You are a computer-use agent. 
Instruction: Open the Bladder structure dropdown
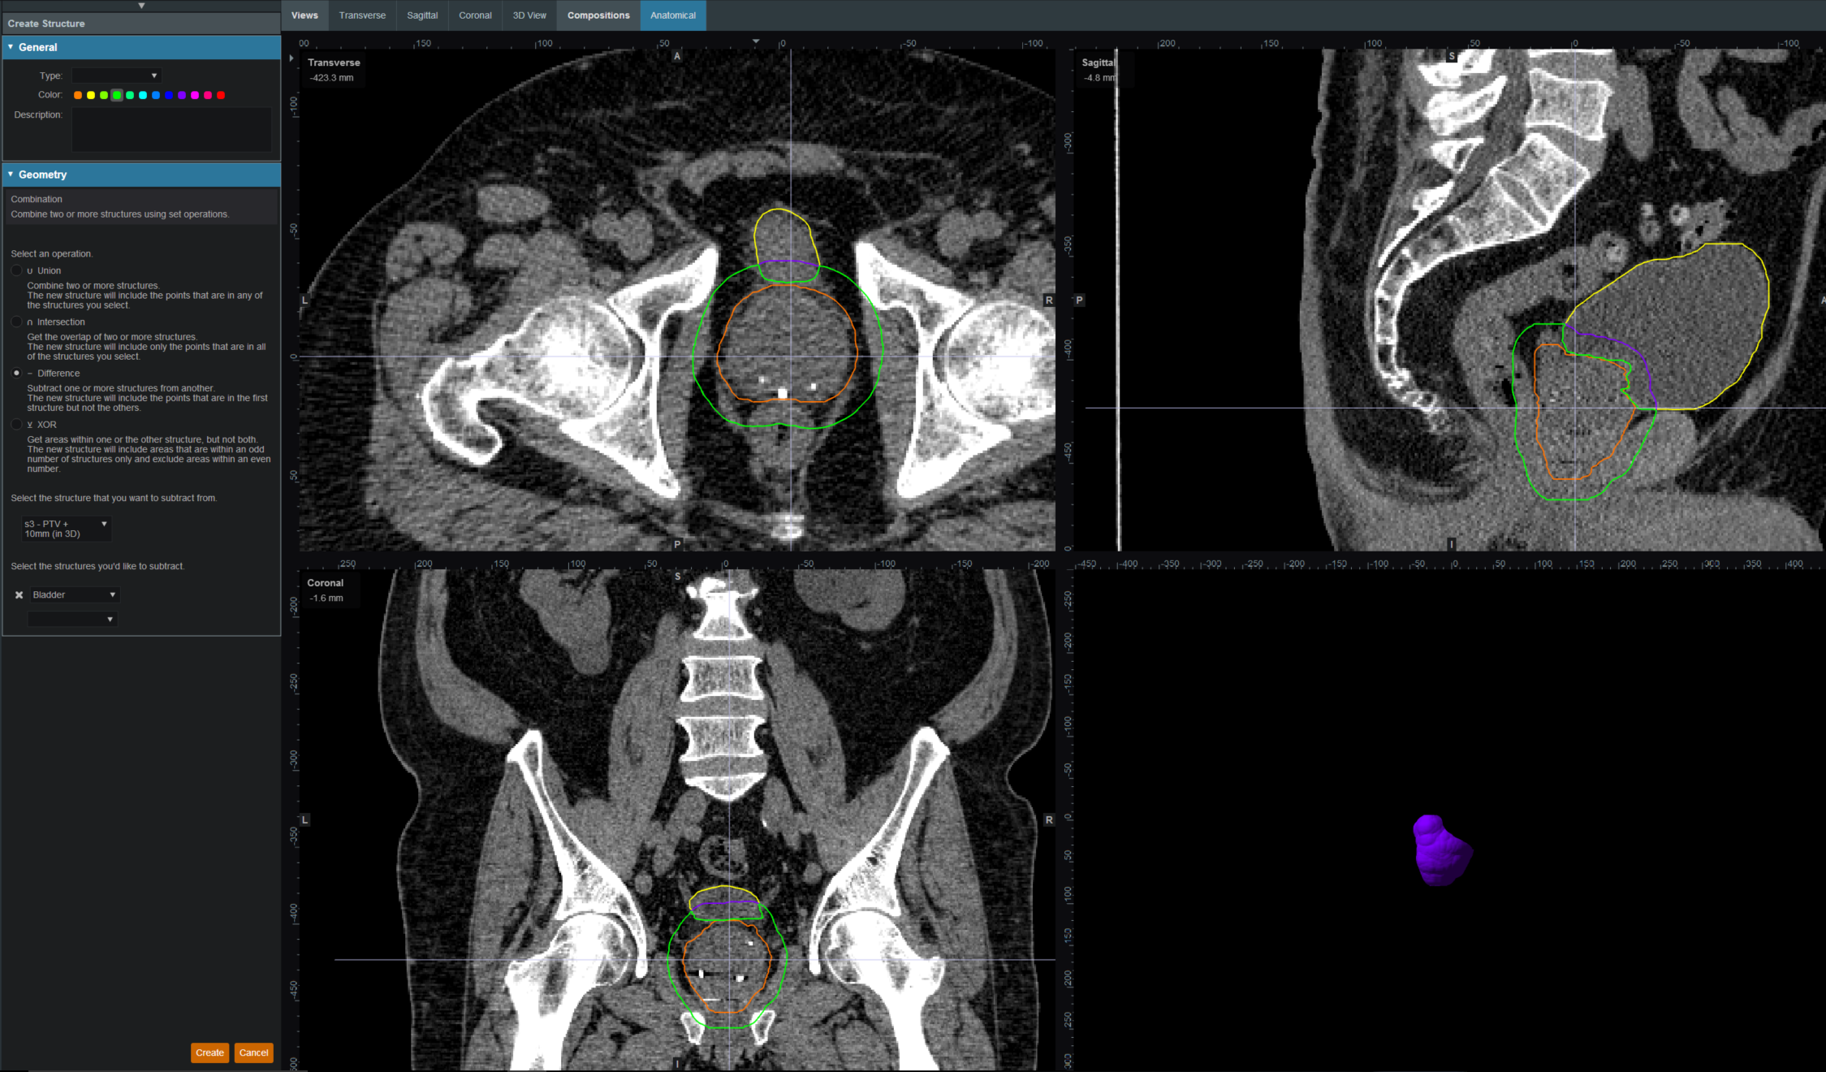click(x=74, y=595)
